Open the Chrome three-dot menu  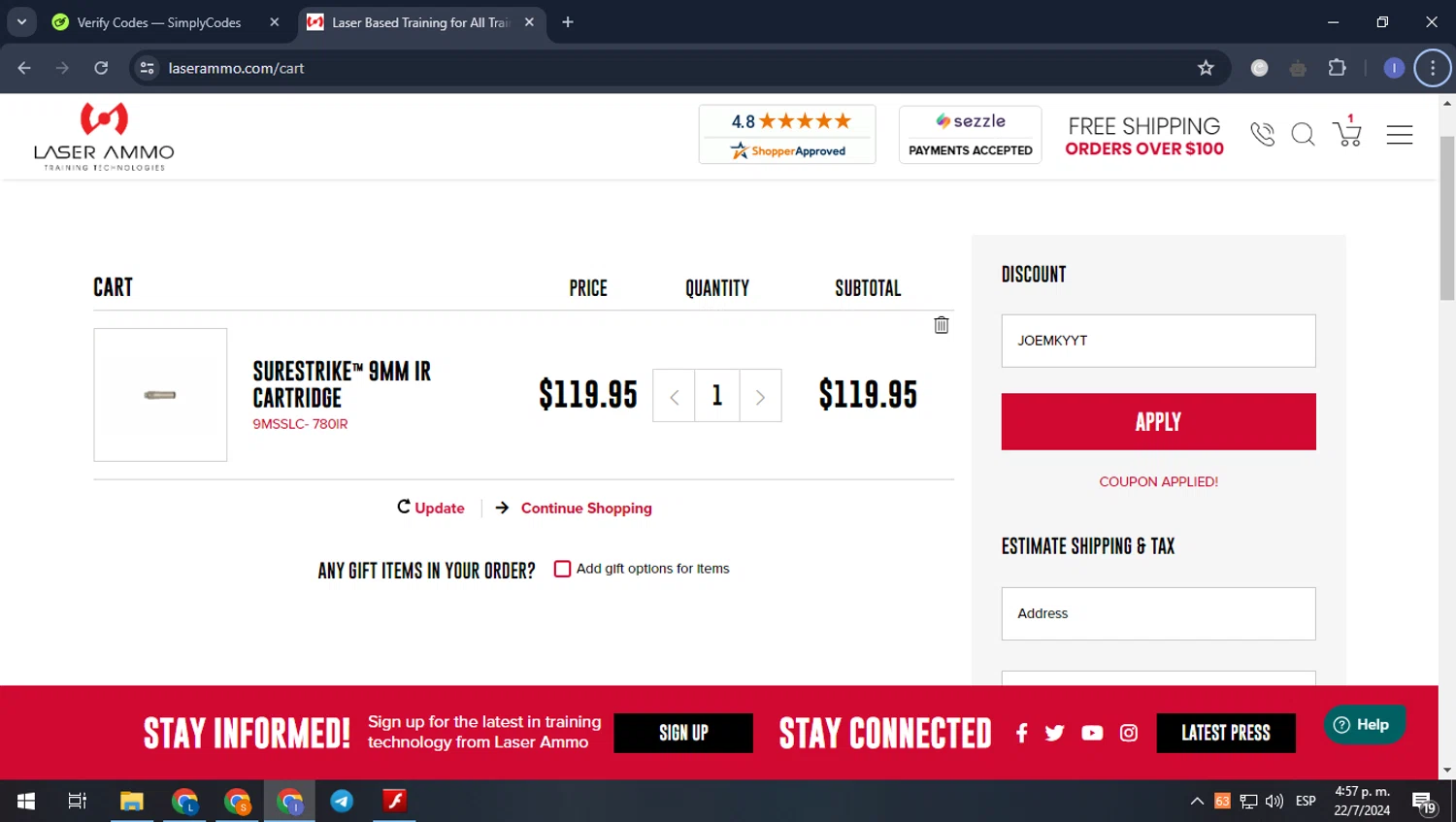[x=1433, y=68]
